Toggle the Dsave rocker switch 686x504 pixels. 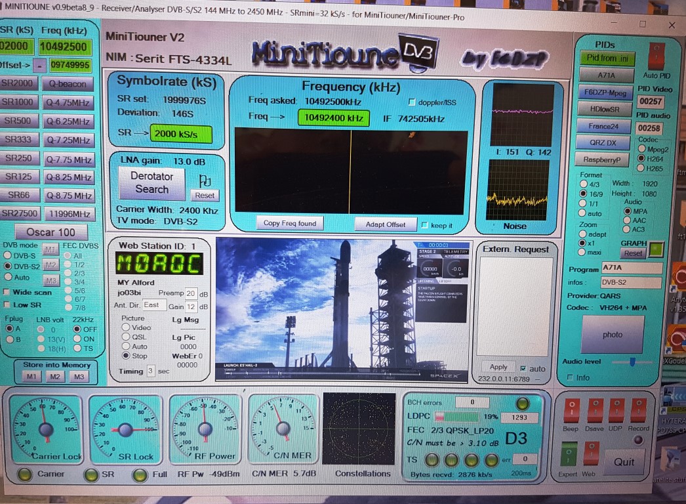click(x=595, y=410)
